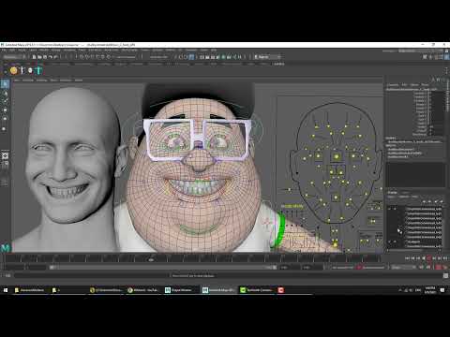
Task: Open the File menu
Action: pos(4,50)
